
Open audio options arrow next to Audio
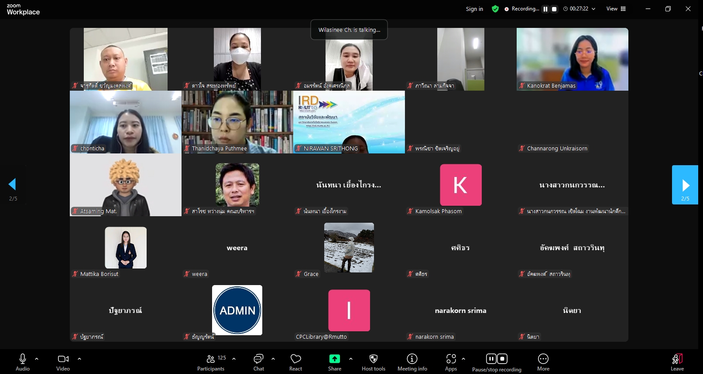point(37,359)
